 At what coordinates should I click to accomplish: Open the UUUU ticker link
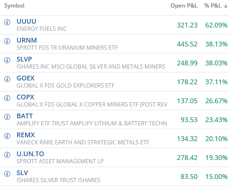pyautogui.click(x=26, y=21)
